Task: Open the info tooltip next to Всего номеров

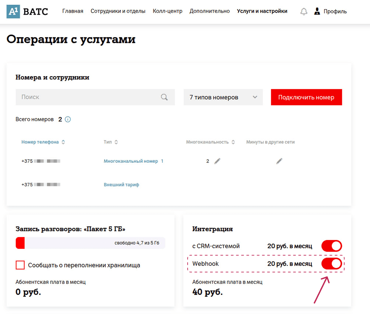Action: tap(68, 119)
